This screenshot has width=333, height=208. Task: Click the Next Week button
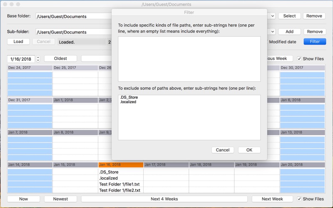click(x=272, y=199)
